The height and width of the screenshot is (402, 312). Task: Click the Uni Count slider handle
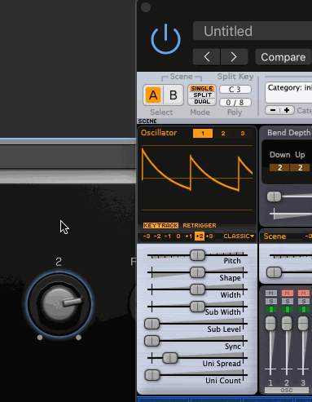click(x=152, y=375)
